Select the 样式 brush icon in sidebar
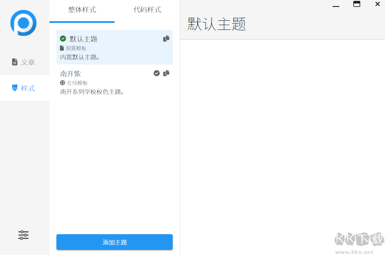The height and width of the screenshot is (255, 385). (14, 88)
